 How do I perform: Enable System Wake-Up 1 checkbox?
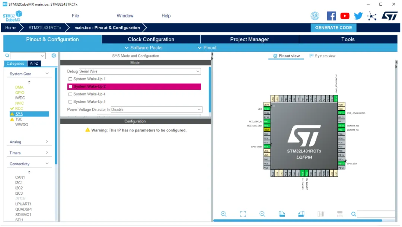(70, 79)
